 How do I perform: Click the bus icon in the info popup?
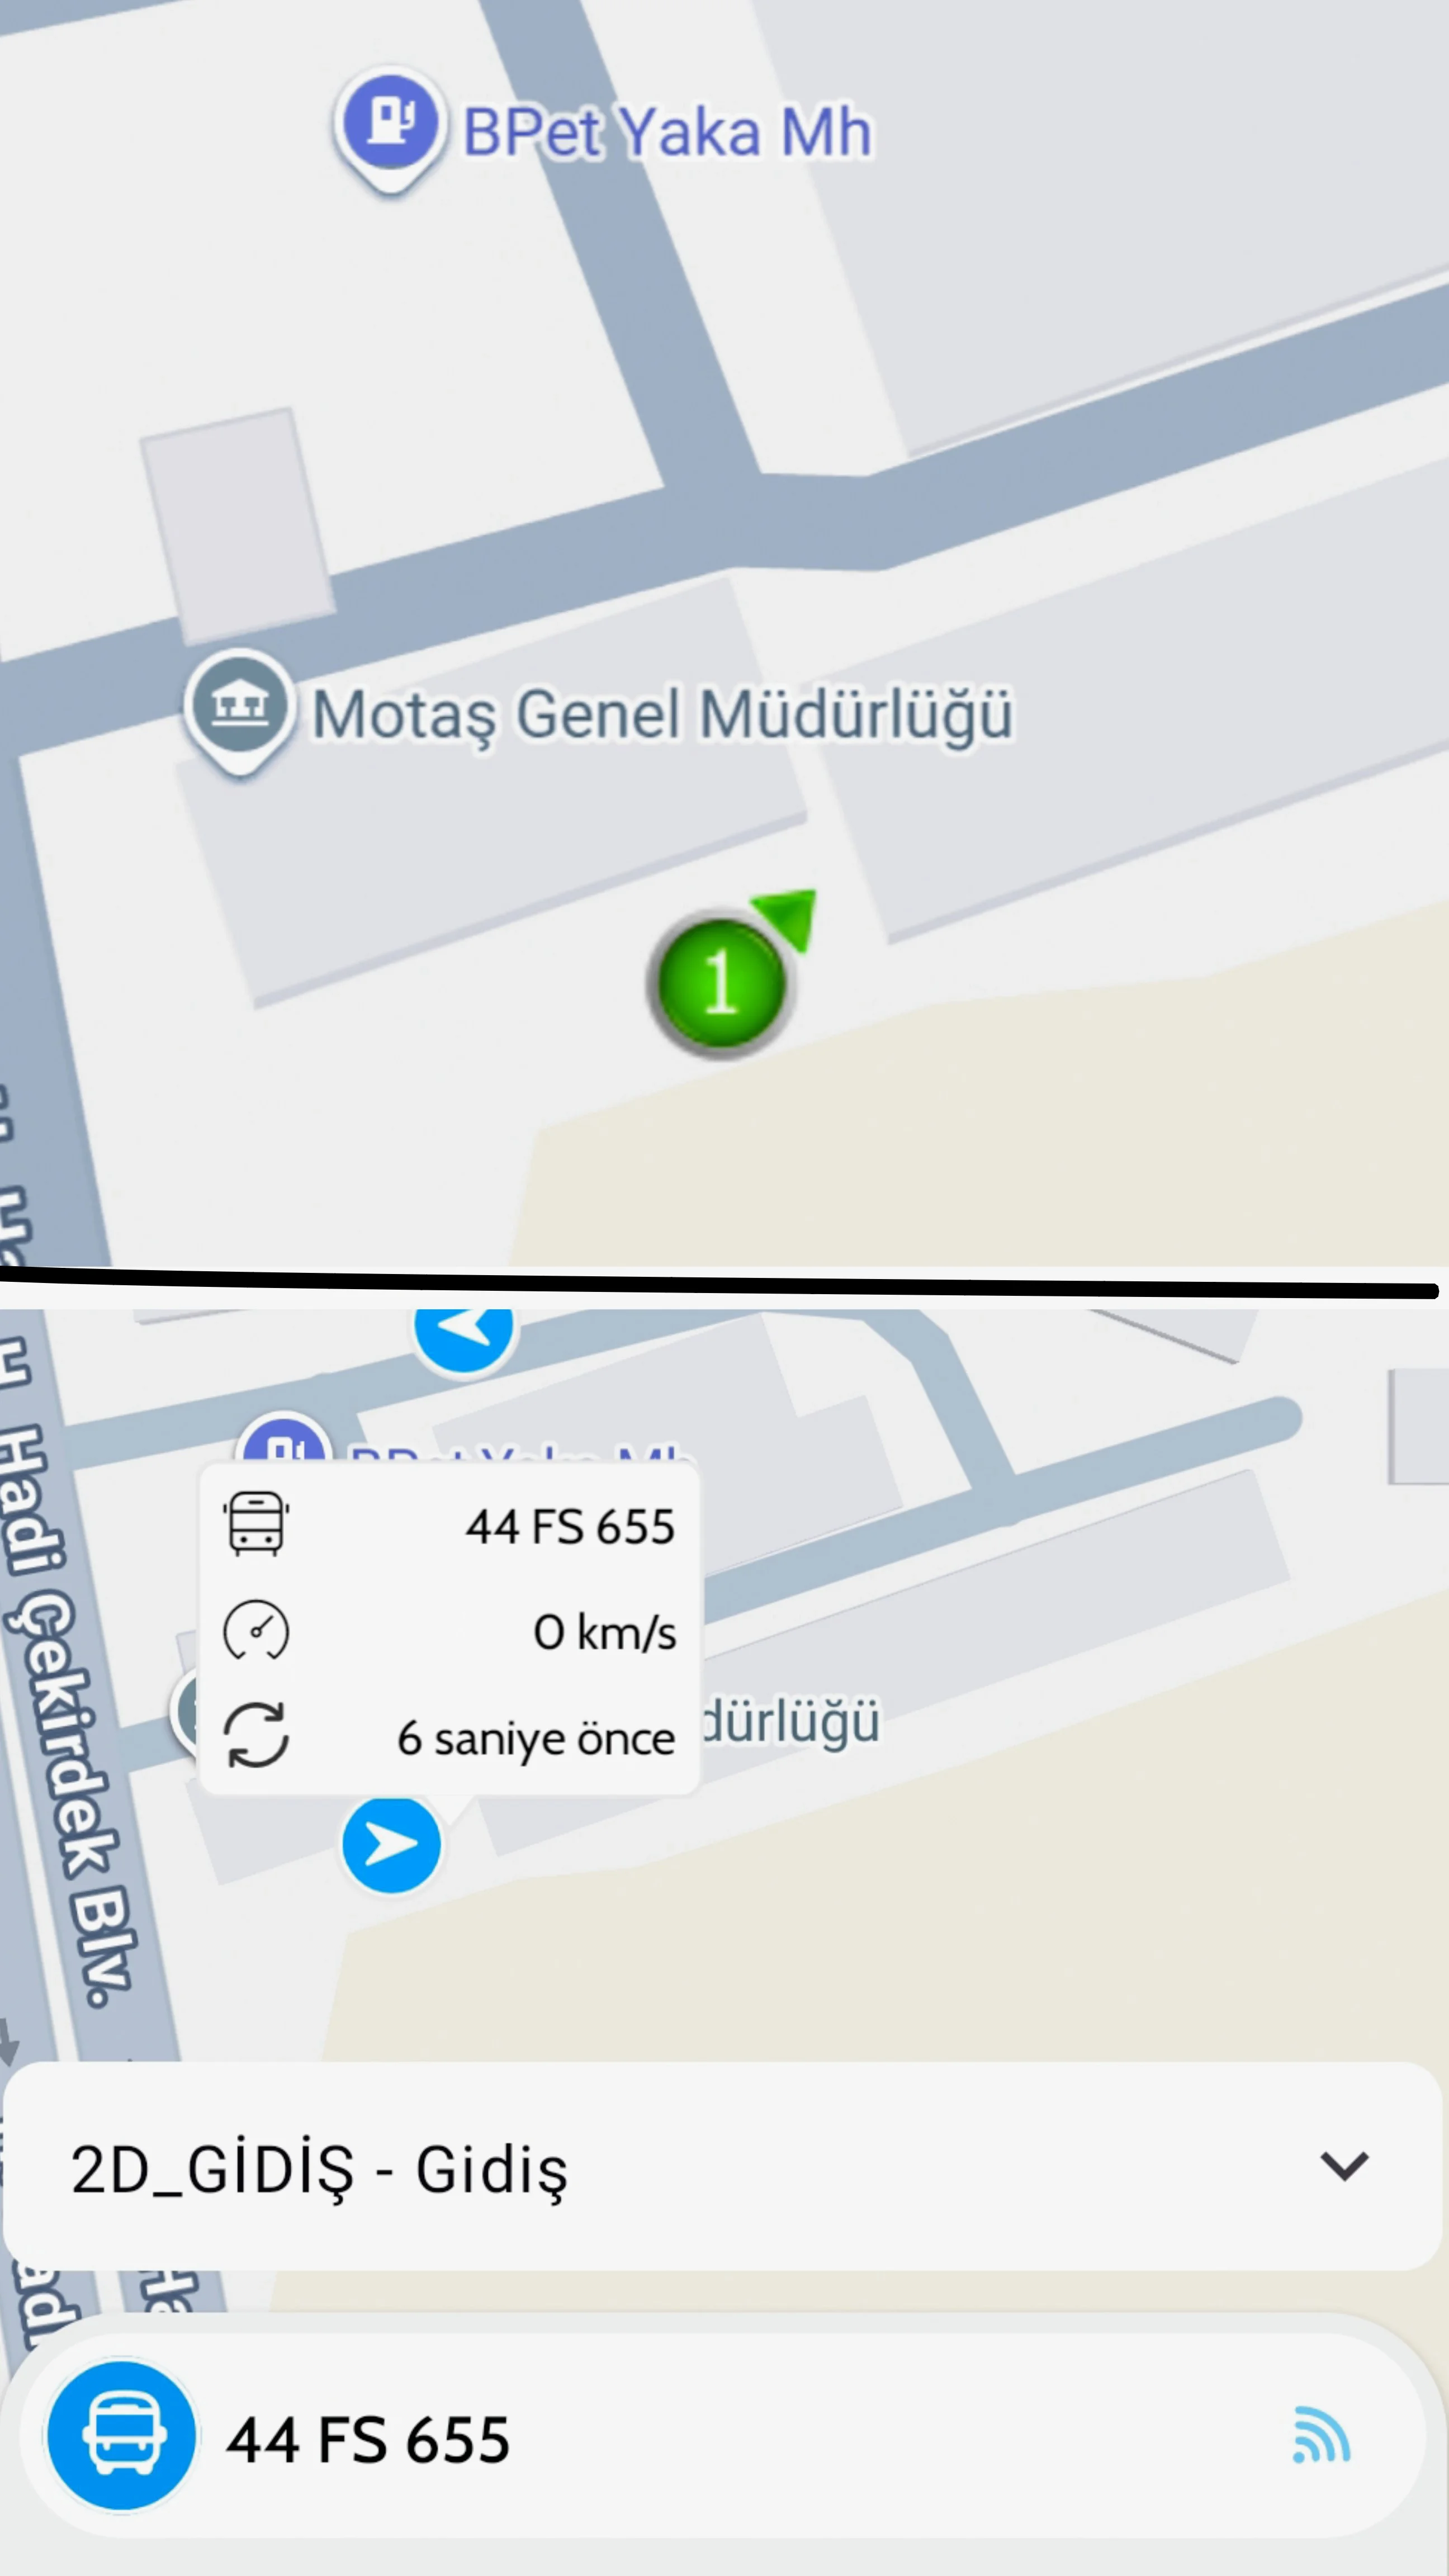[256, 1524]
